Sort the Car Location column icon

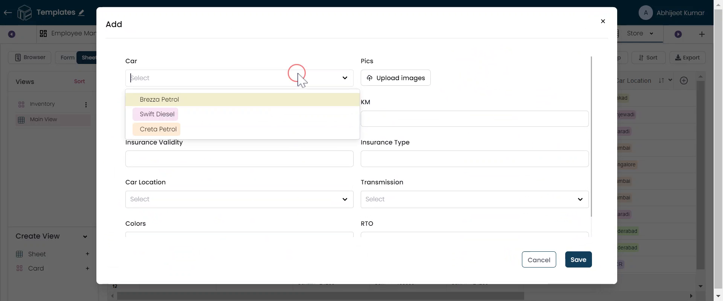(661, 81)
